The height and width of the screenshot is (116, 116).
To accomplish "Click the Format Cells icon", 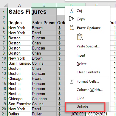I will (x=72, y=81).
